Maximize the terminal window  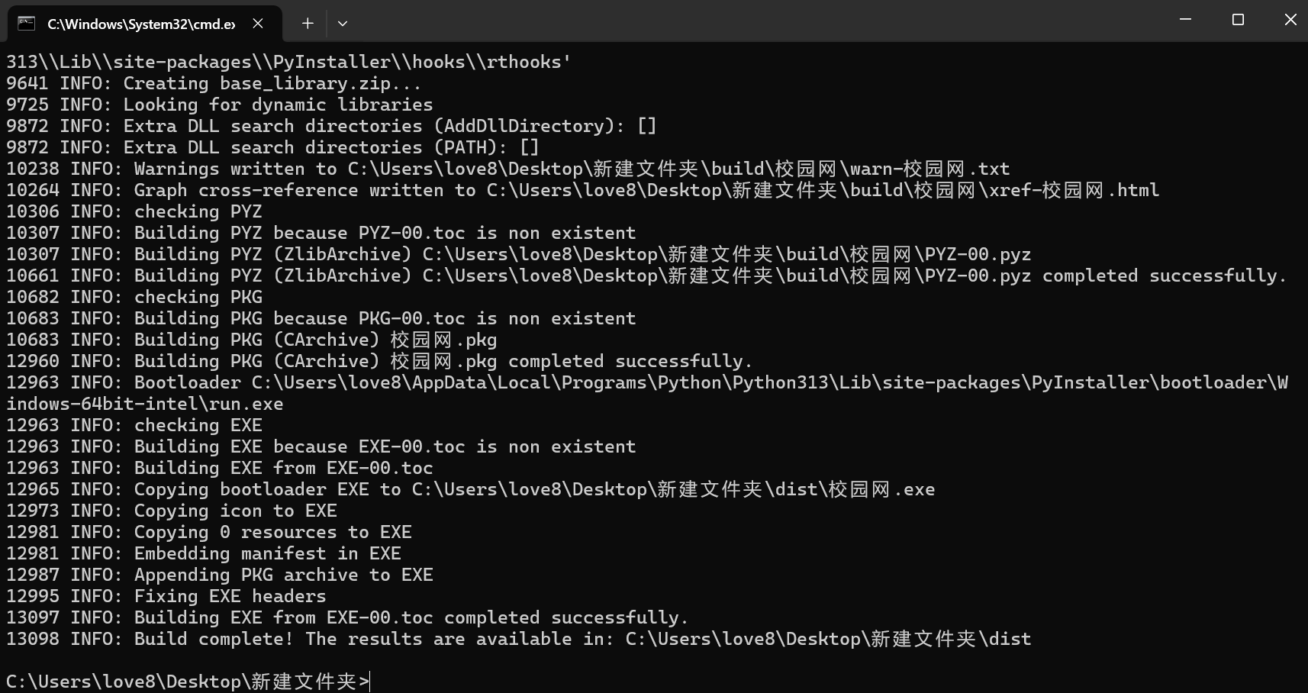pyautogui.click(x=1238, y=20)
